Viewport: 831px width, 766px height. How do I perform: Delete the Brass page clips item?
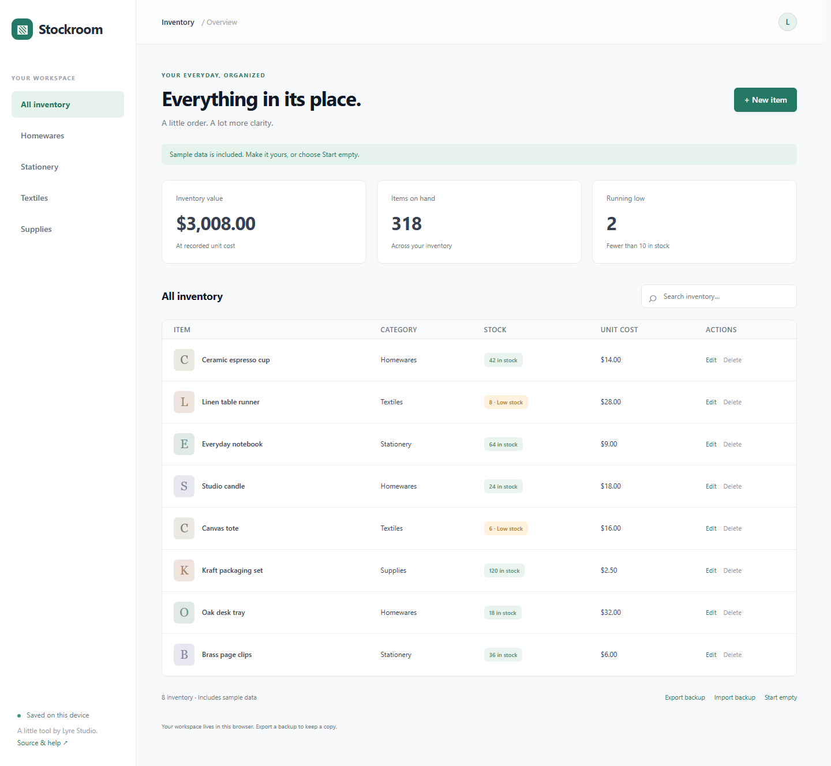pyautogui.click(x=732, y=655)
